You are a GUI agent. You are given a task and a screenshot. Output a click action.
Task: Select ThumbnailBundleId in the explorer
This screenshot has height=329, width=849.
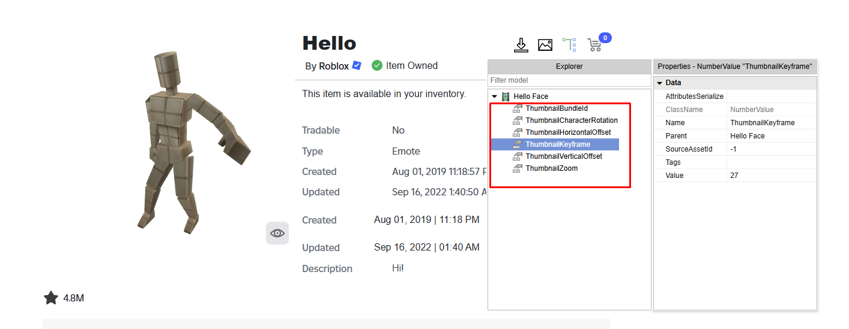[556, 108]
